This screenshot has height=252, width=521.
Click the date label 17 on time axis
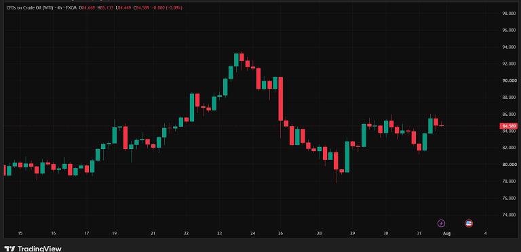pyautogui.click(x=86, y=234)
